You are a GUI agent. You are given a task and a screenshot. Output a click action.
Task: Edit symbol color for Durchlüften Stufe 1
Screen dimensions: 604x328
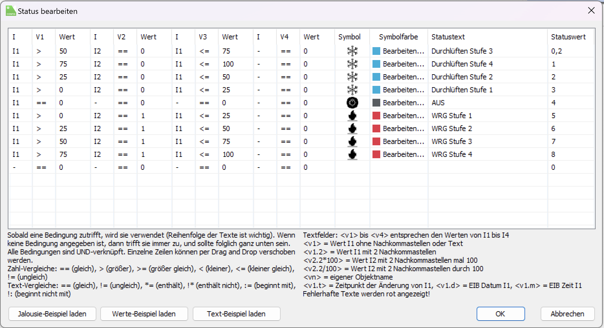coord(398,90)
